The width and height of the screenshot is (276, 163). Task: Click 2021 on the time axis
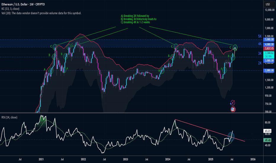[41, 159]
